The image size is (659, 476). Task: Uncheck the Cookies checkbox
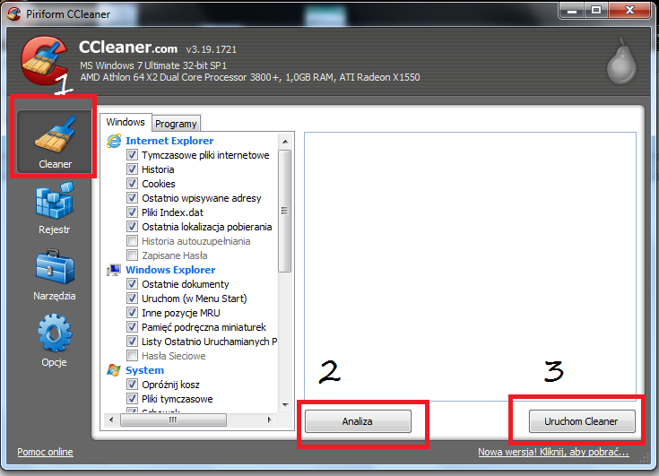tap(132, 183)
